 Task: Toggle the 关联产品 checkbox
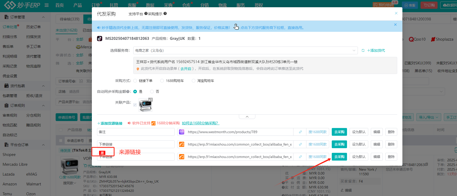click(135, 105)
